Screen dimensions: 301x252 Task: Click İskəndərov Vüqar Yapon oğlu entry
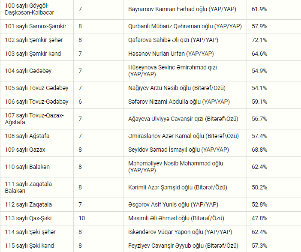[180, 232]
